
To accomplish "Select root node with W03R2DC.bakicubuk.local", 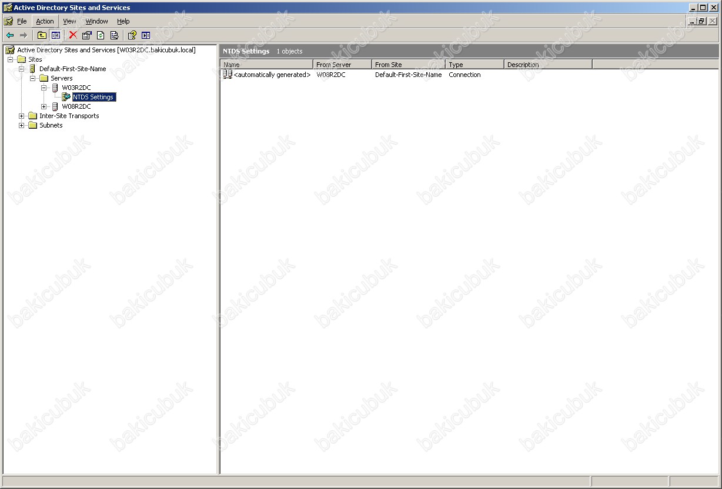I will coord(106,50).
